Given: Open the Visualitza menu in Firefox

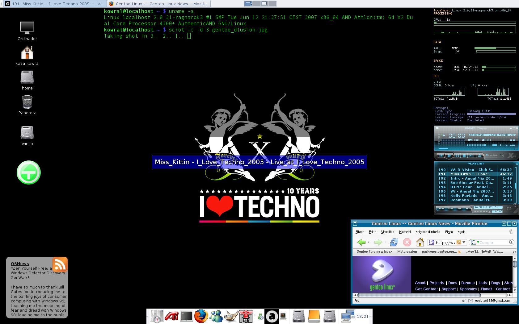Looking at the screenshot, I should click(x=387, y=232).
